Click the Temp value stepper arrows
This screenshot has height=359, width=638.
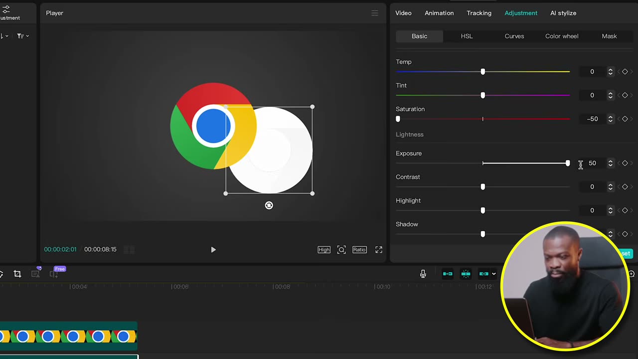610,72
